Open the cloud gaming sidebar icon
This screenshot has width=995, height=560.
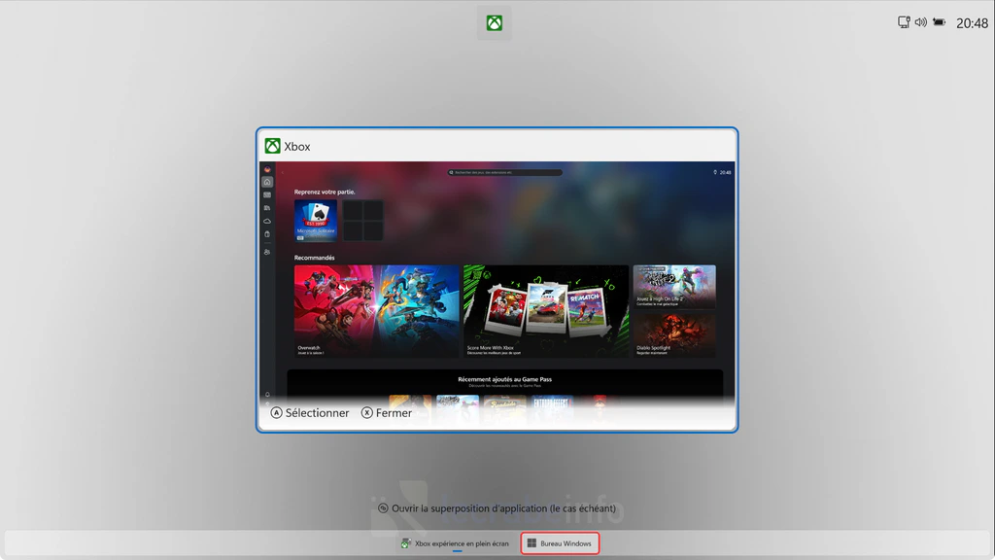pos(267,221)
